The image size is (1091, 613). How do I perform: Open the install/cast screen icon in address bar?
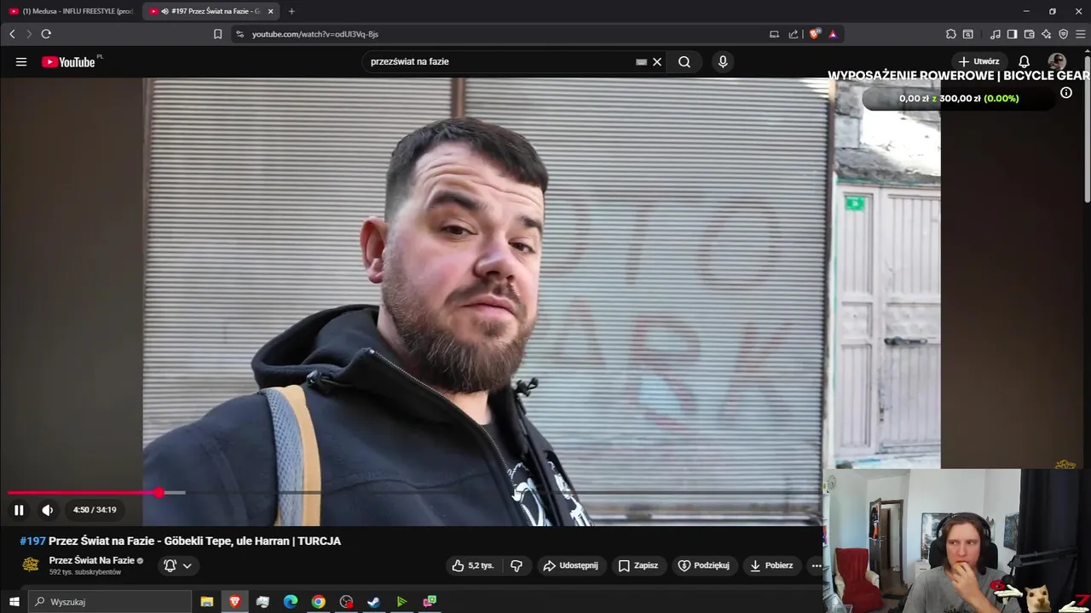pyautogui.click(x=774, y=34)
